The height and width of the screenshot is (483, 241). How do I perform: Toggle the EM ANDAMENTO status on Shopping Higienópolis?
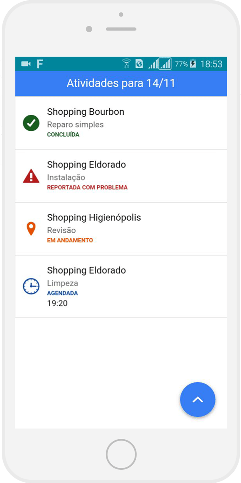(x=70, y=240)
